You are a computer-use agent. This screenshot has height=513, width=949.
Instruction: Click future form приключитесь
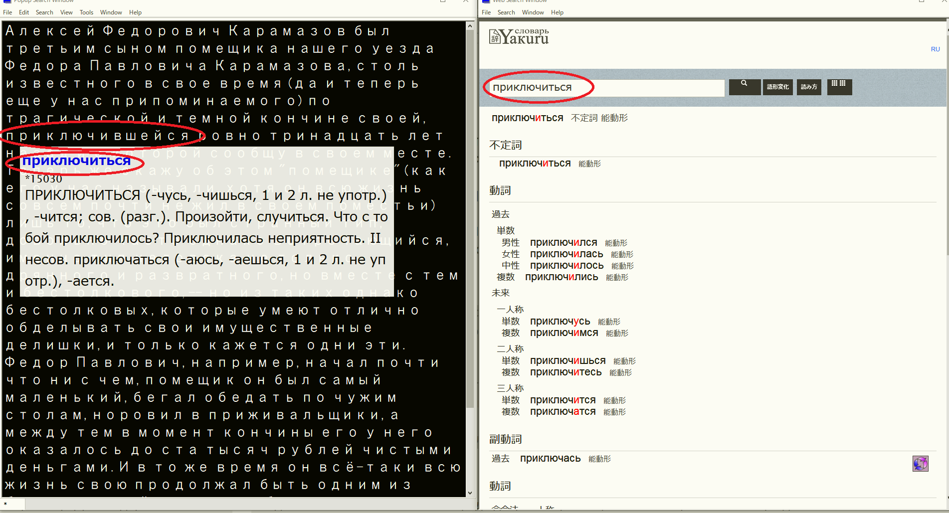coord(566,372)
